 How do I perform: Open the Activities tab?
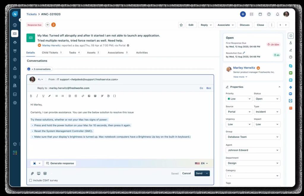pos(142,52)
